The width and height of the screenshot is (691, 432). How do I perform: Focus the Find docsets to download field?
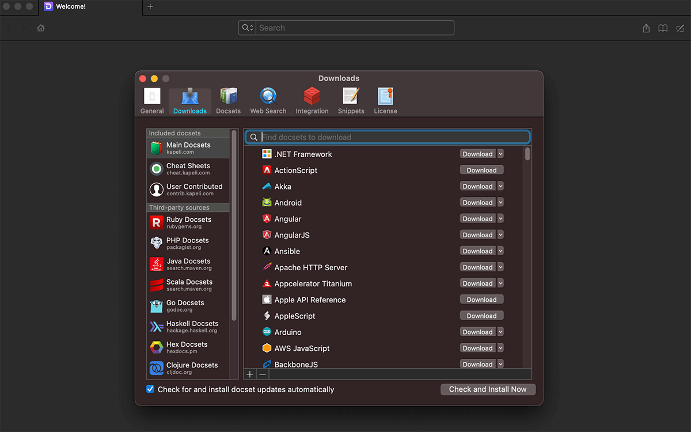point(388,137)
